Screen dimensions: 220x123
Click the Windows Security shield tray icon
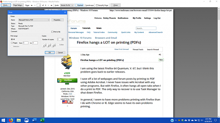(182, 120)
